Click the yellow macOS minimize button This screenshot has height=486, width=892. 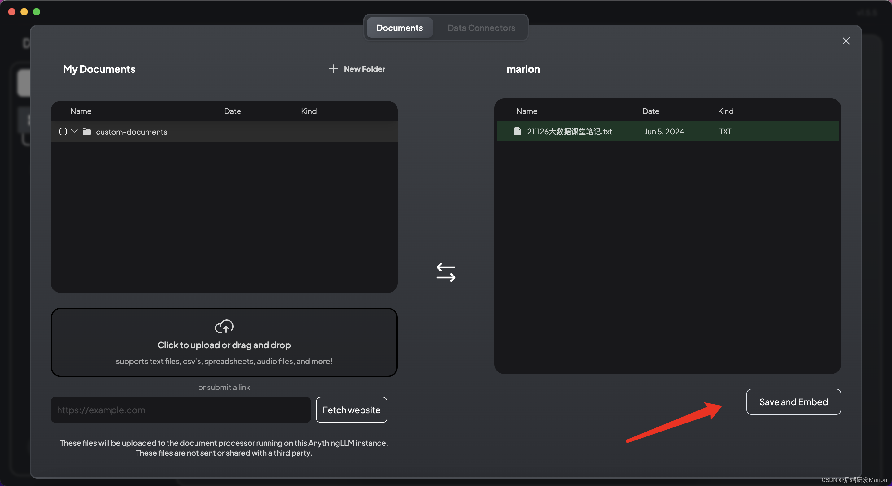[x=24, y=12]
